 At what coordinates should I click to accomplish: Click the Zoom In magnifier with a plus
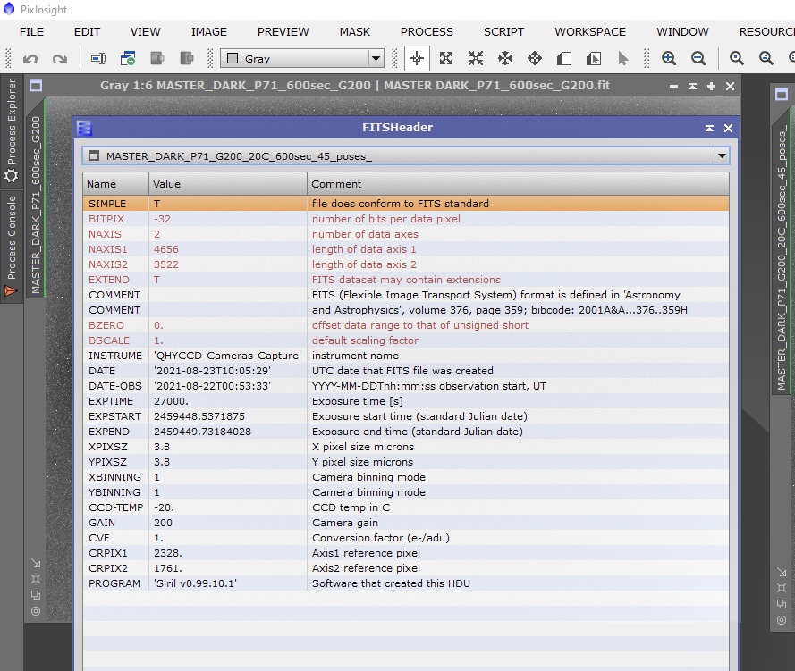coord(669,58)
